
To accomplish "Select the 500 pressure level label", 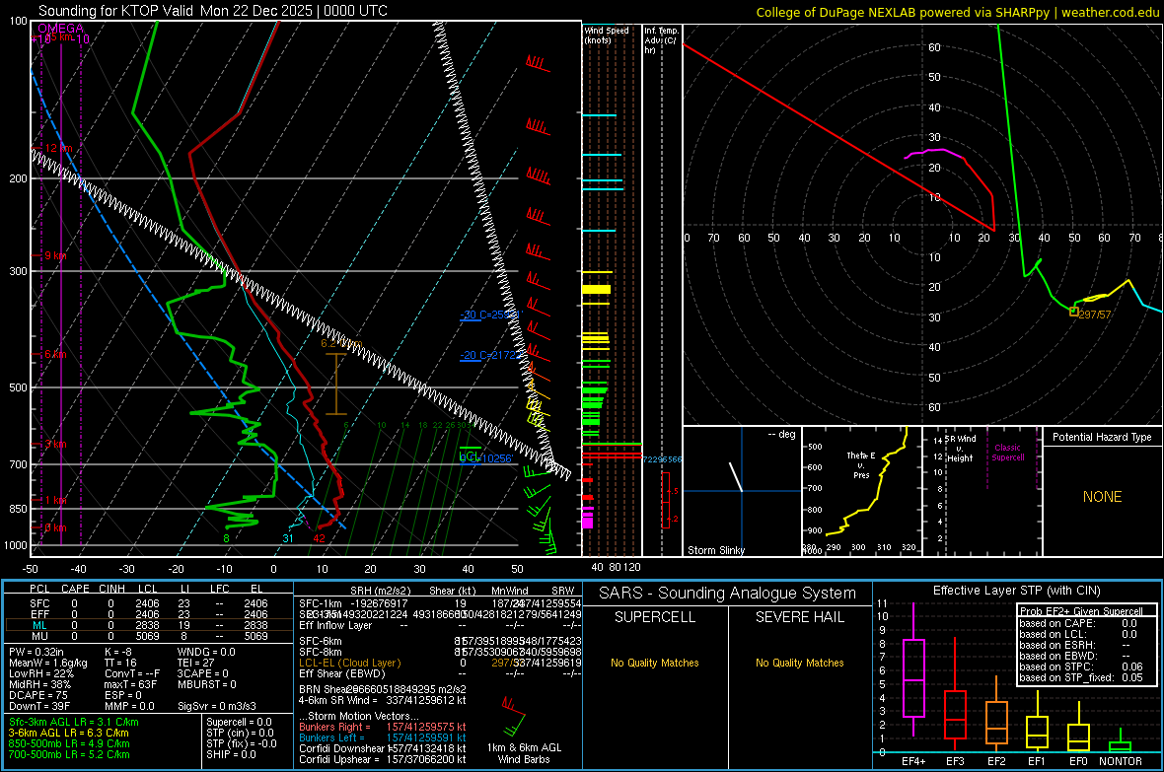I will pyautogui.click(x=18, y=387).
